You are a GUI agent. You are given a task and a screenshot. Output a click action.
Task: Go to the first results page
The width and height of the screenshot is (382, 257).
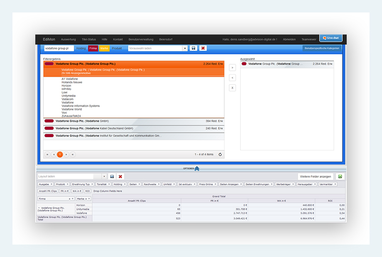[47, 154]
